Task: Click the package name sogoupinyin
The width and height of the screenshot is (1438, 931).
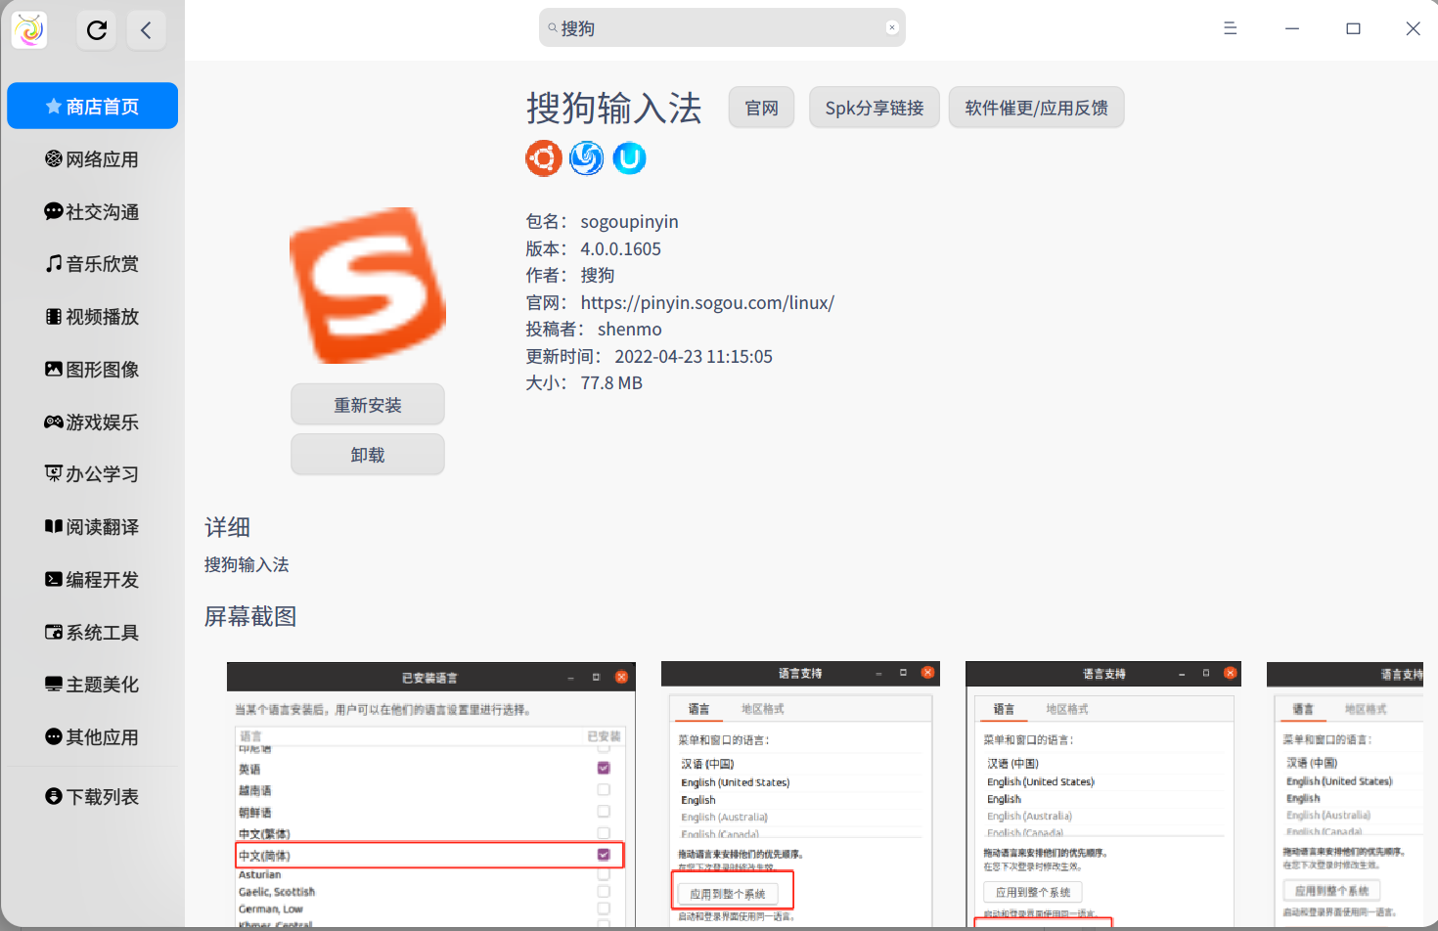Action: coord(629,221)
